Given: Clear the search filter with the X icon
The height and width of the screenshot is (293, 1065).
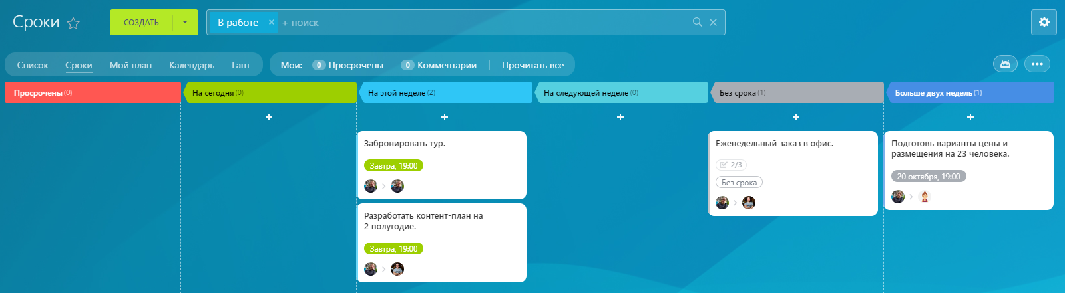Looking at the screenshot, I should click(713, 22).
